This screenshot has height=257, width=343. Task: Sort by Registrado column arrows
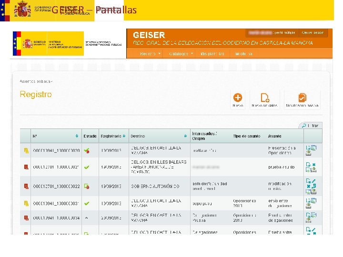point(124,136)
